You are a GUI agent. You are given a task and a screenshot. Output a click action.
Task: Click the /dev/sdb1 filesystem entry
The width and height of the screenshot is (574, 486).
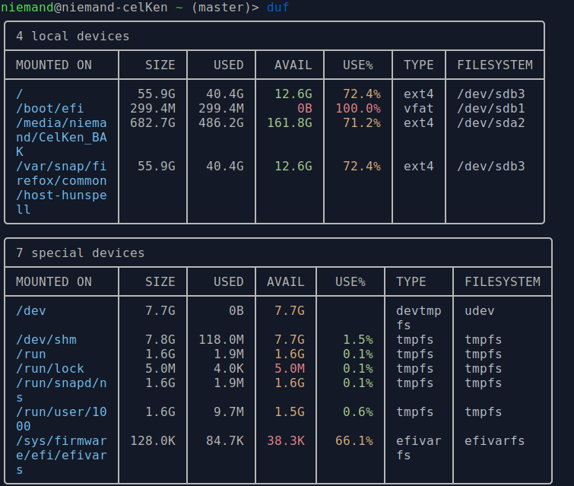491,109
